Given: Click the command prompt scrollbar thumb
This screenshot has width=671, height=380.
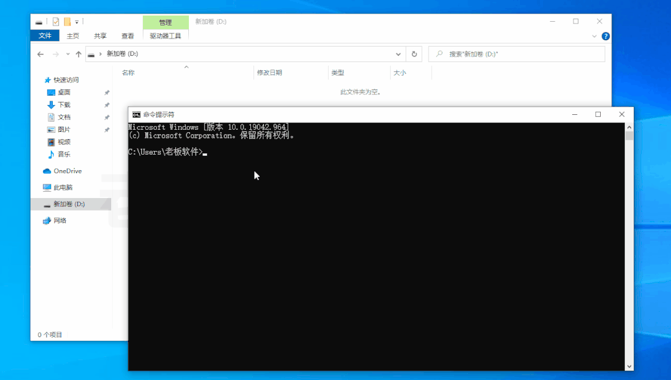Looking at the screenshot, I should click(629, 136).
